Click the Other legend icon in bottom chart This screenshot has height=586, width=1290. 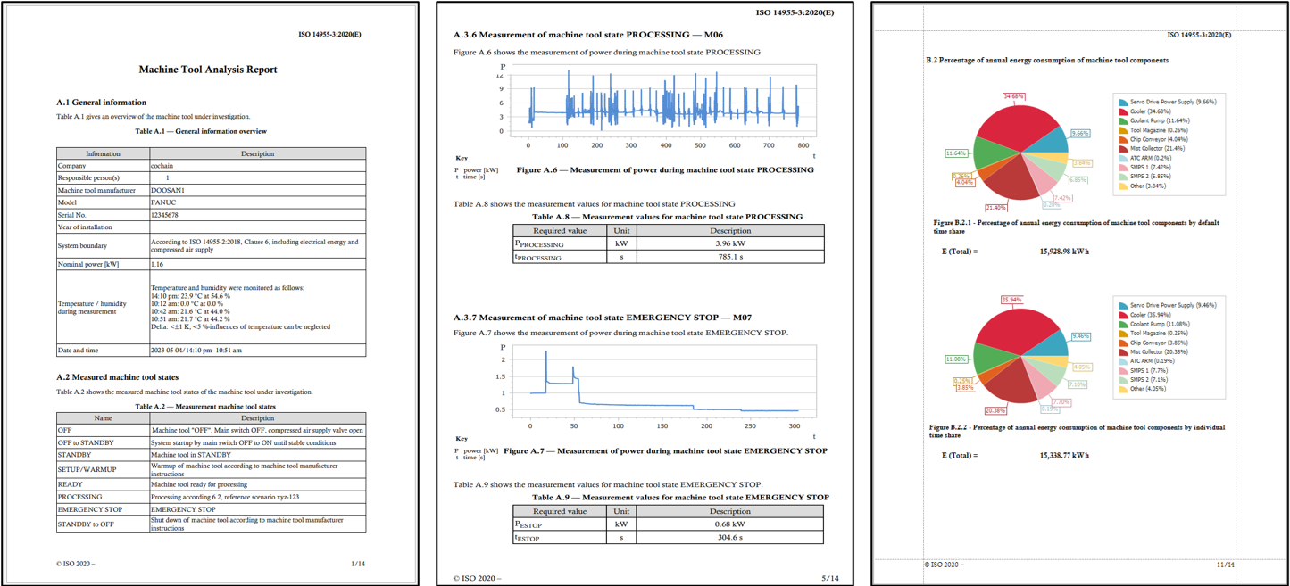coord(1123,390)
